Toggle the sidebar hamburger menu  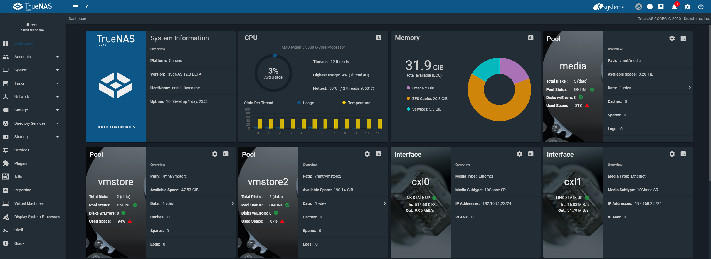click(76, 7)
